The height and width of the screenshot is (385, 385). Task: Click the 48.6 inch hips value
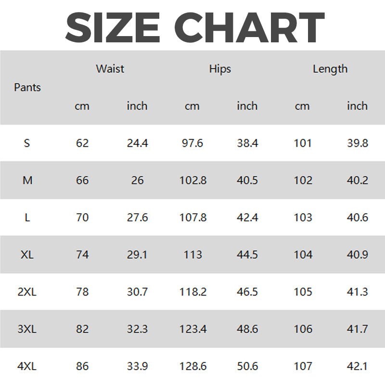[247, 329]
